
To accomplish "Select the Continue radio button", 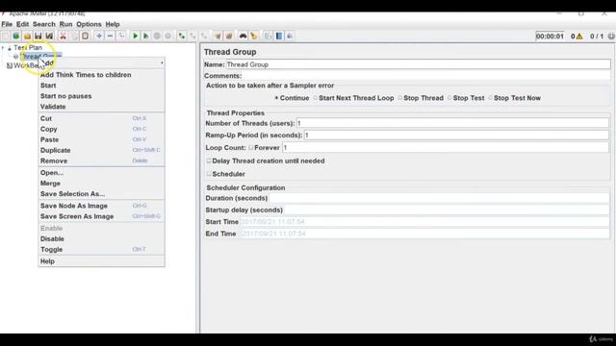I will 276,98.
